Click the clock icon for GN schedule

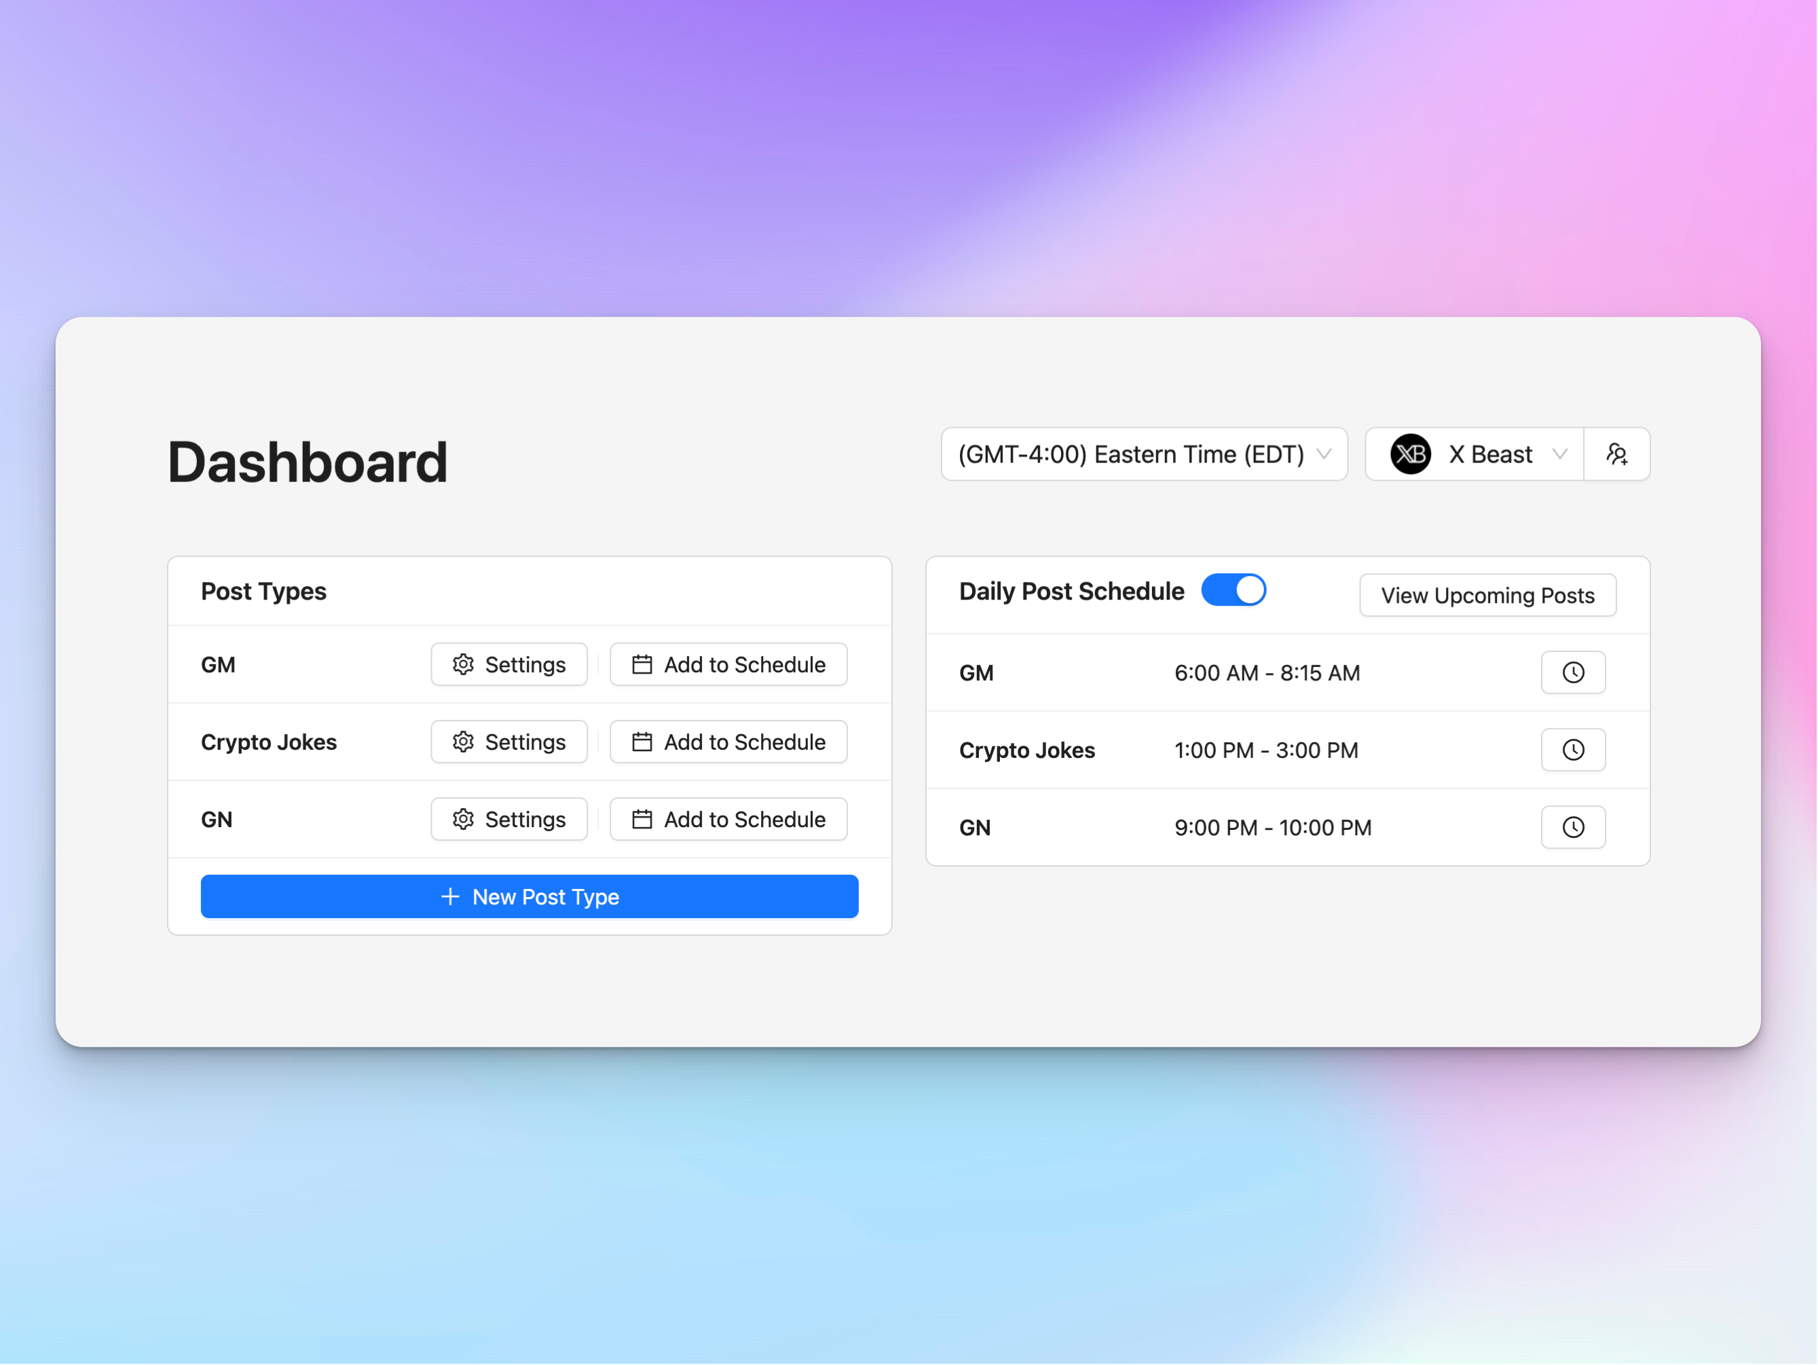1572,827
